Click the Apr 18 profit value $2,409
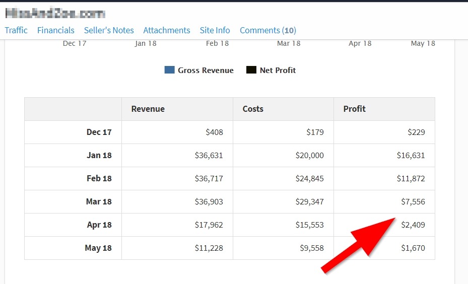This screenshot has height=284, width=468. point(413,225)
